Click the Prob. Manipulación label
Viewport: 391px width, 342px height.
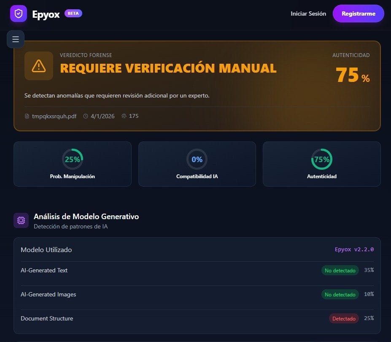coord(72,176)
